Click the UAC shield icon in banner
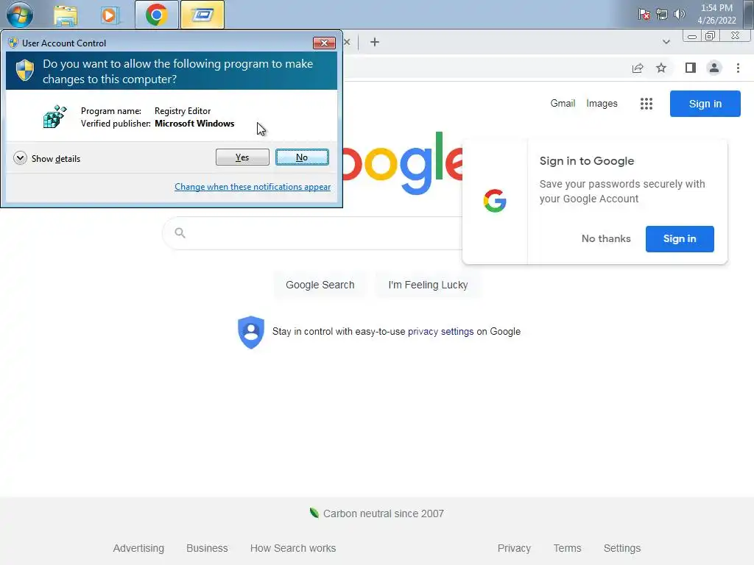 tap(25, 71)
